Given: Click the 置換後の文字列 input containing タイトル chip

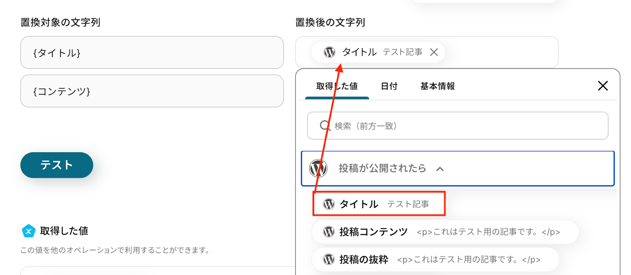Looking at the screenshot, I should click(427, 52).
